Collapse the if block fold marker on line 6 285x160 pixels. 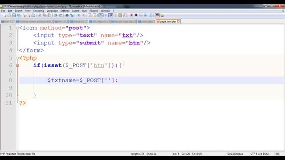17,65
